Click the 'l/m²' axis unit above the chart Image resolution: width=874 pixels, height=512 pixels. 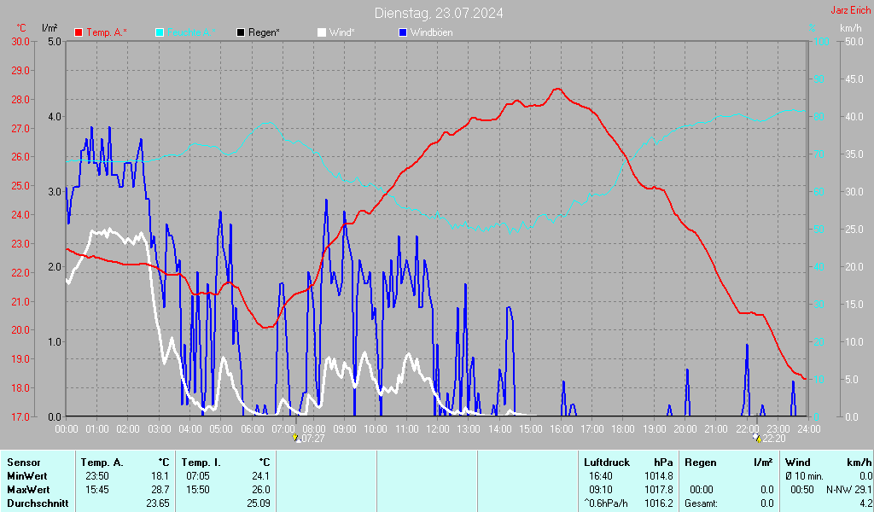50,27
